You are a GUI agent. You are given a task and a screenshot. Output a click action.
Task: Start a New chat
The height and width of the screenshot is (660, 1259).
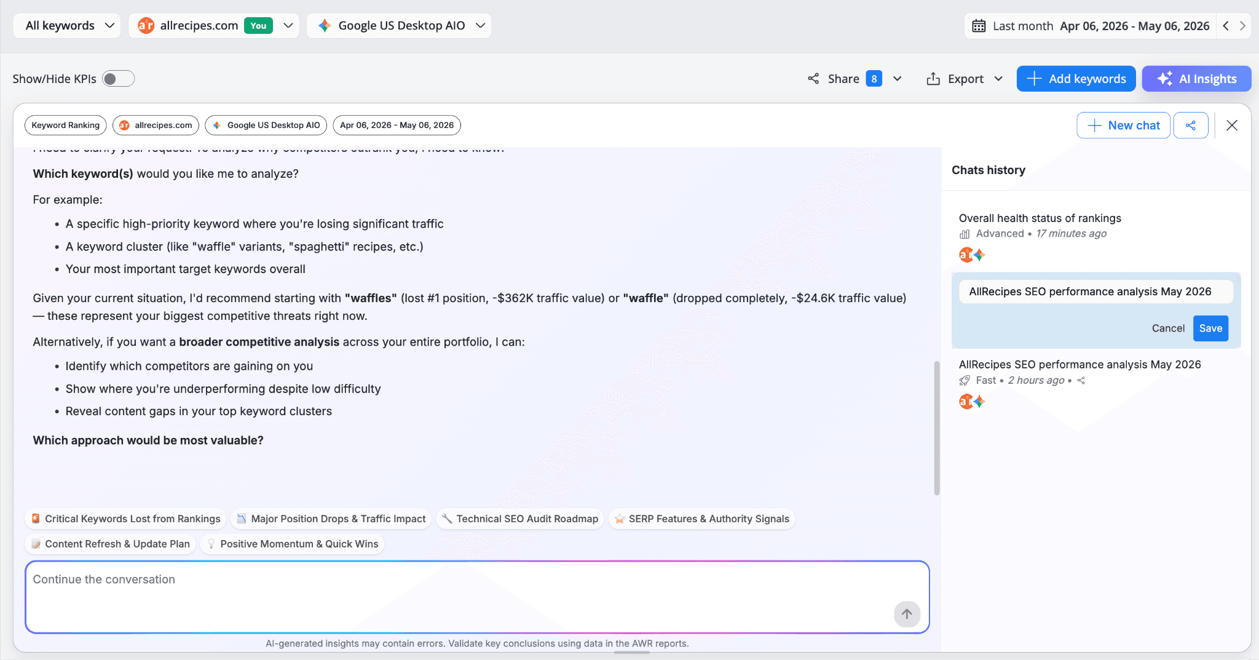click(x=1123, y=125)
